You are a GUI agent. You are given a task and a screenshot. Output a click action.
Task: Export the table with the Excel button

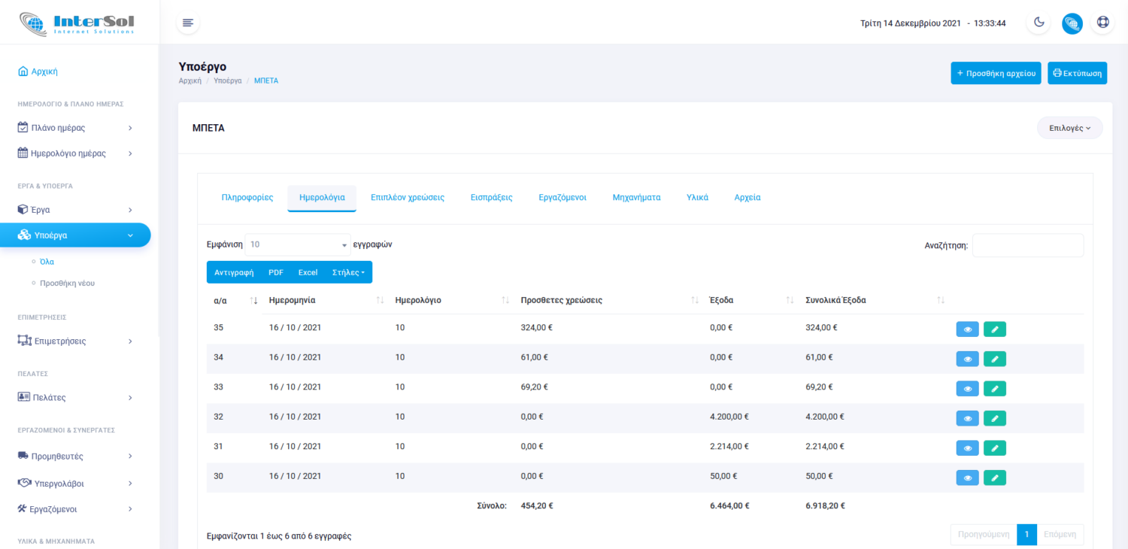coord(308,272)
